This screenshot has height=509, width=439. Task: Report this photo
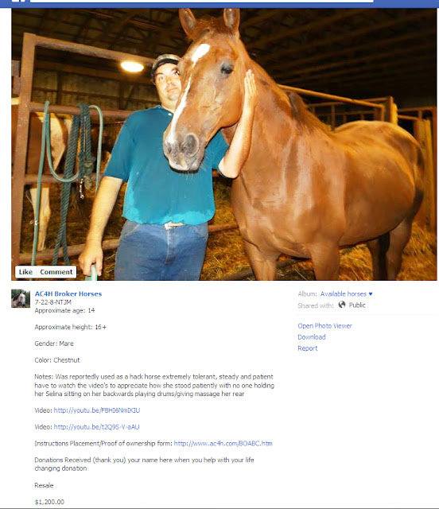click(308, 348)
